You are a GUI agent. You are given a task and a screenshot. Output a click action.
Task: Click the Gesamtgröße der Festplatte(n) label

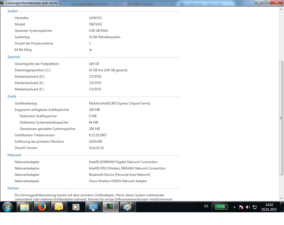click(x=37, y=64)
